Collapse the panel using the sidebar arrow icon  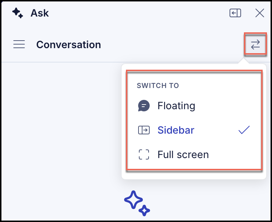(x=235, y=13)
